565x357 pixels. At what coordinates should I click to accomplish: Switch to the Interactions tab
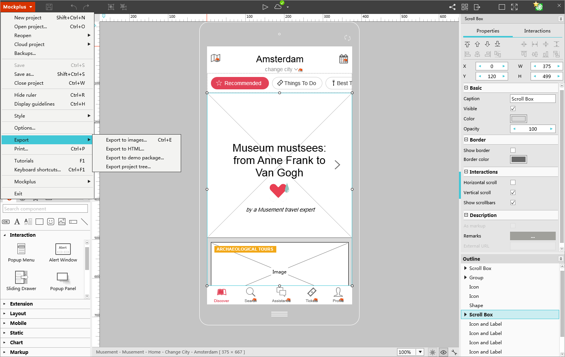[x=537, y=31]
